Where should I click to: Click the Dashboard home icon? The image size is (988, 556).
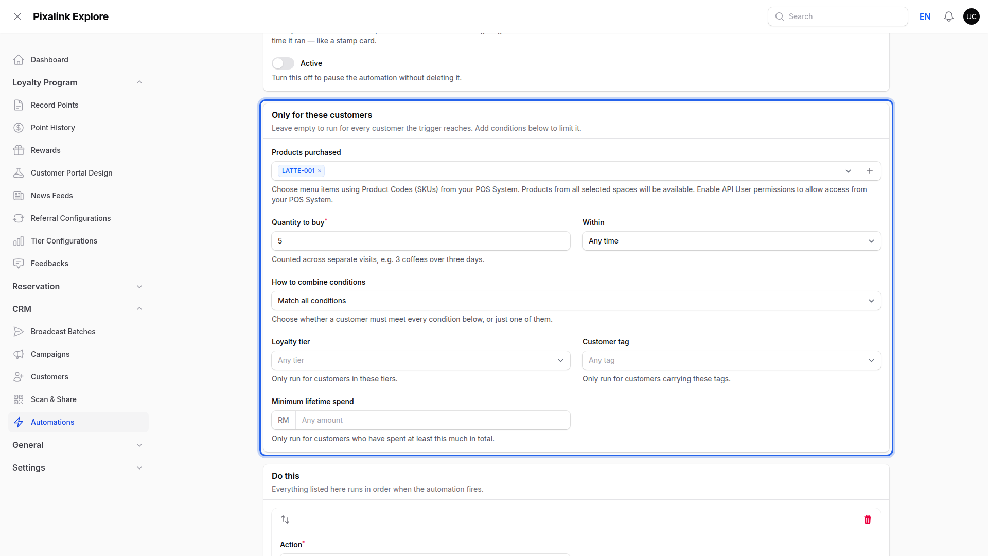coord(19,60)
